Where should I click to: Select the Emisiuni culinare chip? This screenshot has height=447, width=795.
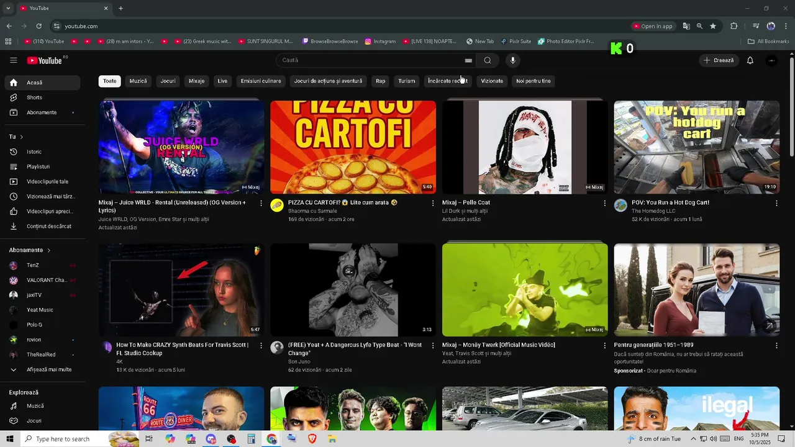pyautogui.click(x=261, y=81)
